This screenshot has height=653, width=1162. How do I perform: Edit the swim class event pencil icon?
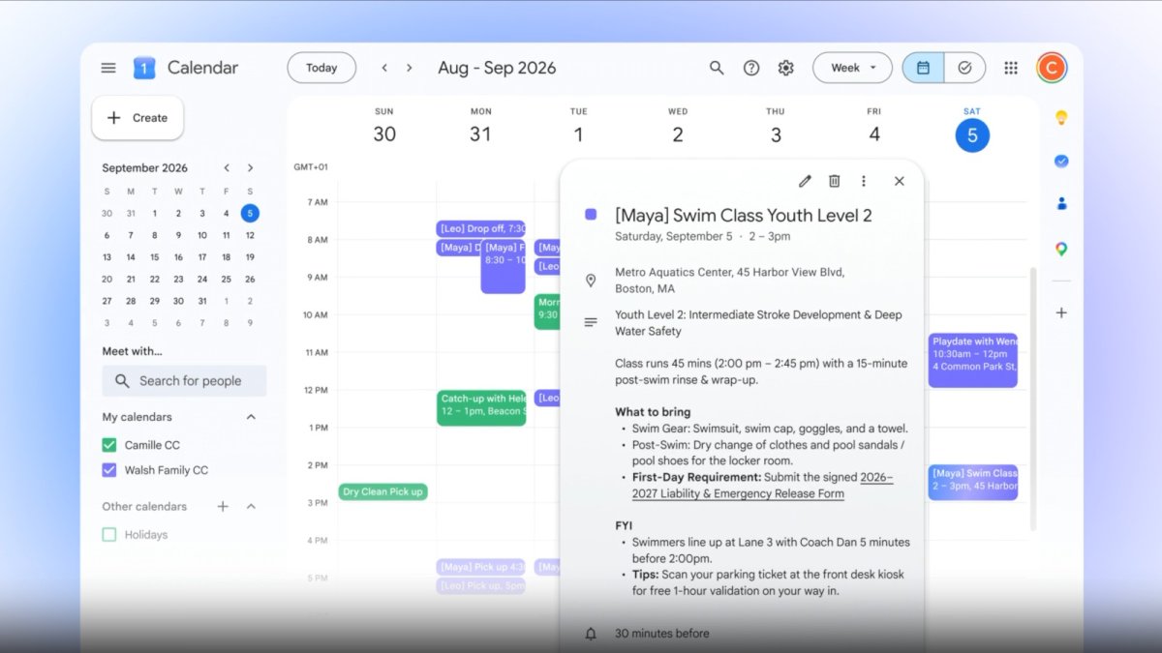(x=805, y=181)
